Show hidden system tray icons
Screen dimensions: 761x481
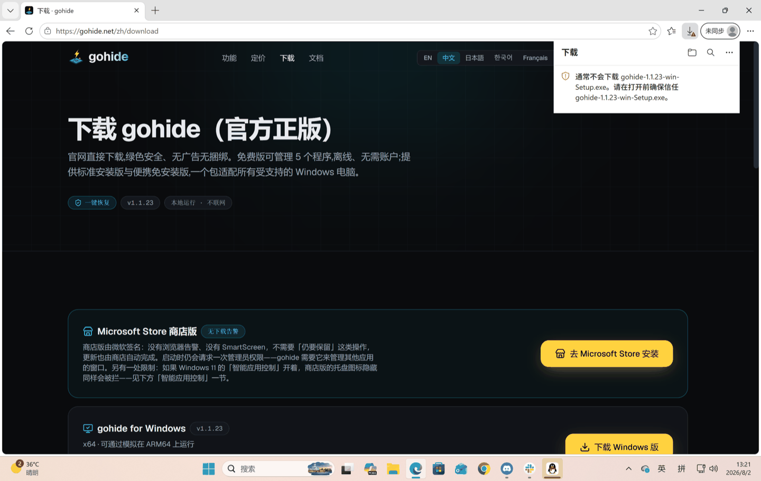pyautogui.click(x=628, y=469)
